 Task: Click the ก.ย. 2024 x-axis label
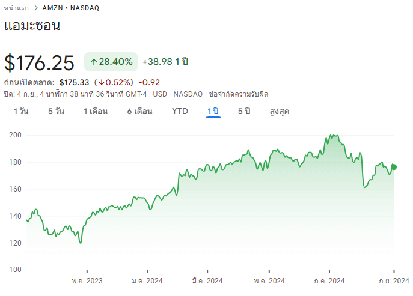pyautogui.click(x=394, y=281)
